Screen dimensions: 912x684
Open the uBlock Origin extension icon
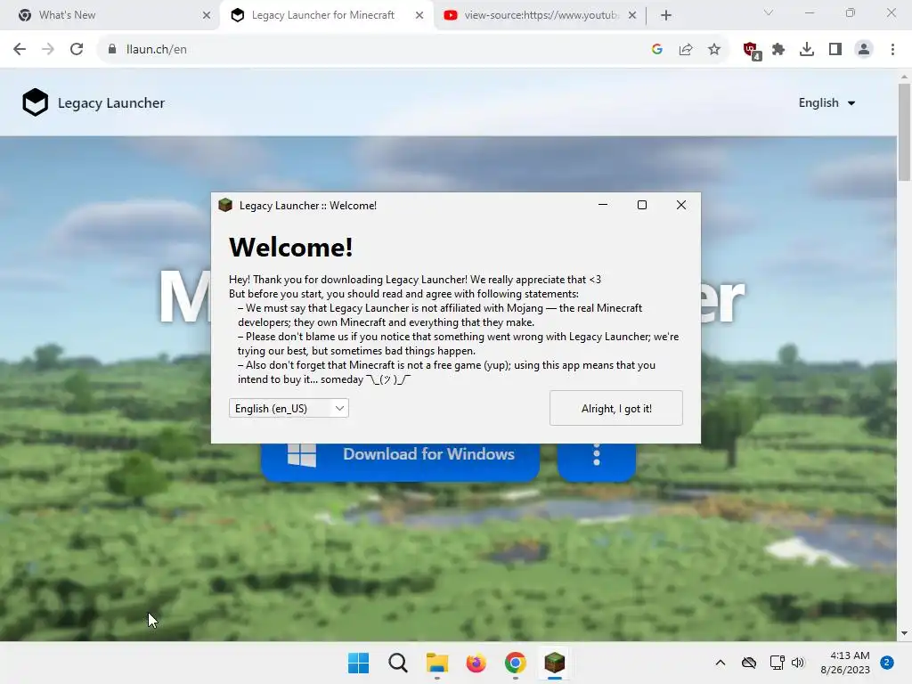(x=751, y=50)
